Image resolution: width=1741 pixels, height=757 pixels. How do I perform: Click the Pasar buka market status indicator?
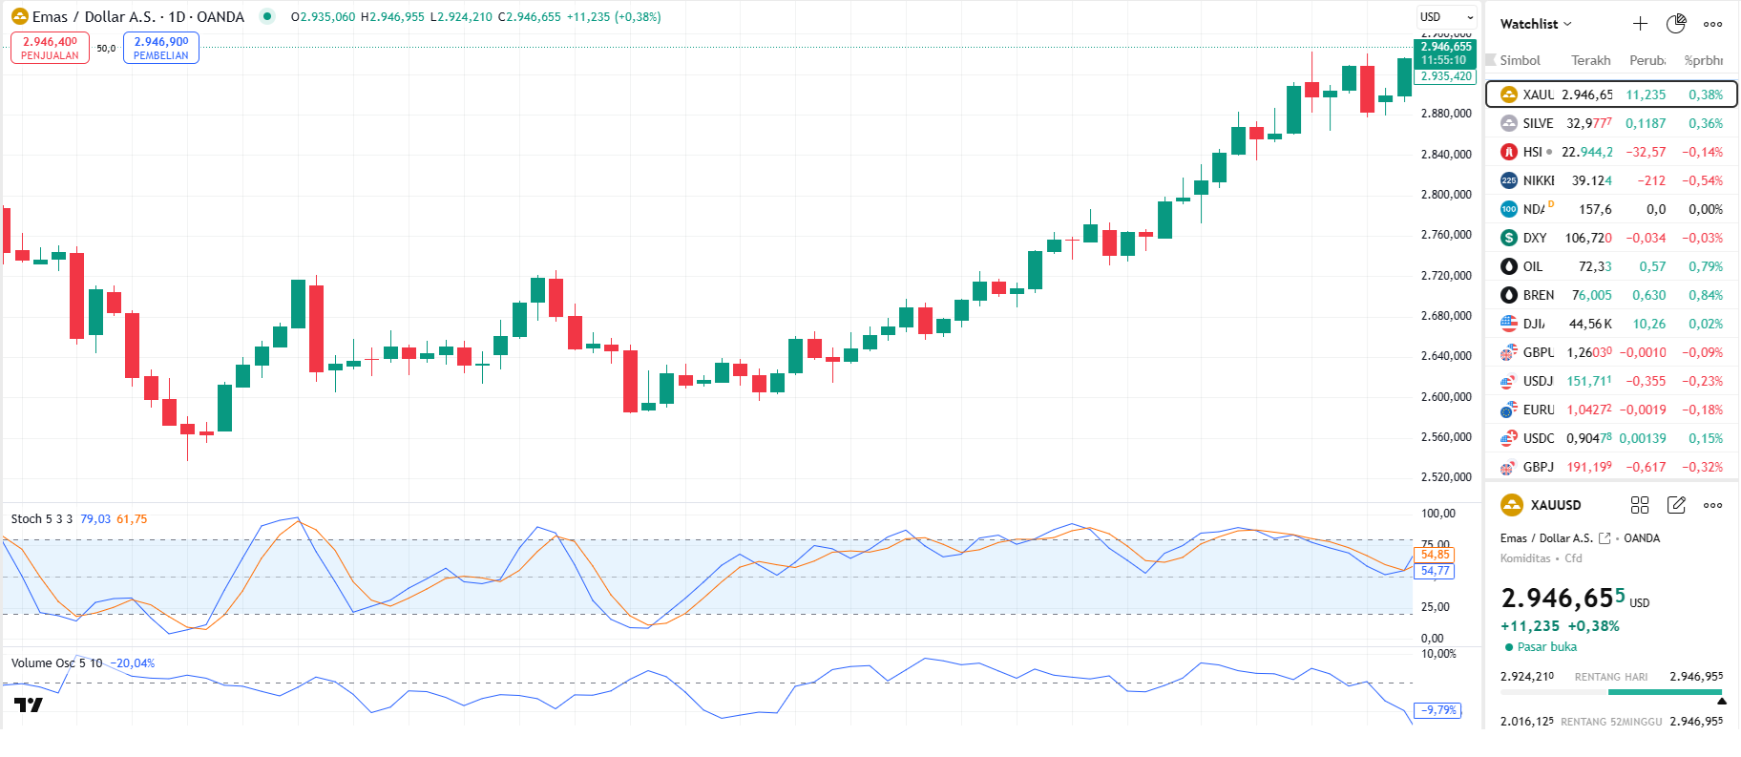[x=1541, y=647]
